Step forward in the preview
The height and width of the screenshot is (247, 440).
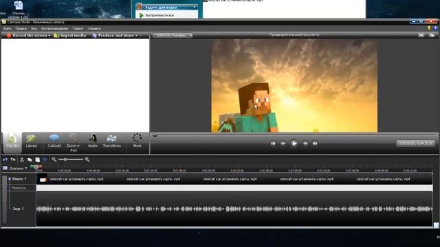(305, 143)
